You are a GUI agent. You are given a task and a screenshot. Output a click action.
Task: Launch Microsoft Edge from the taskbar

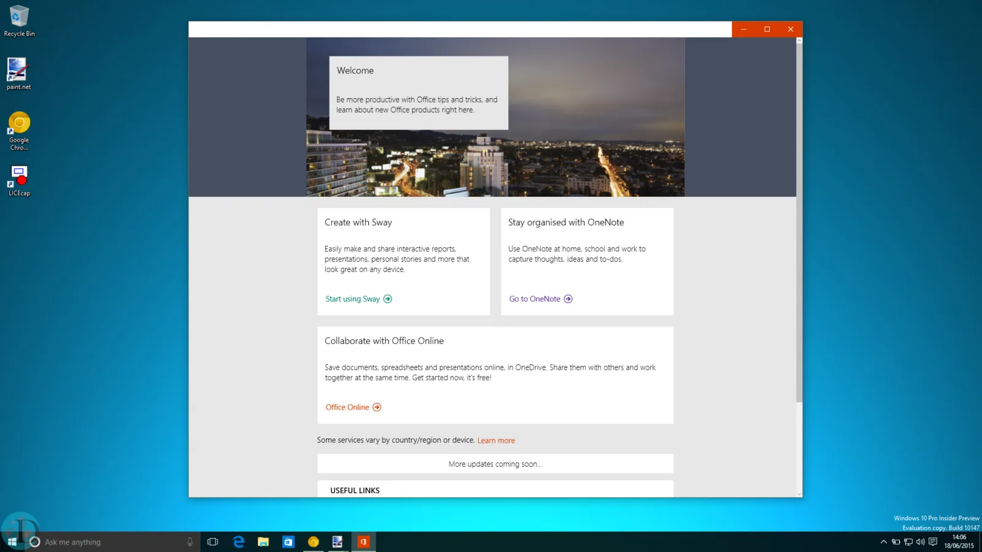point(239,542)
